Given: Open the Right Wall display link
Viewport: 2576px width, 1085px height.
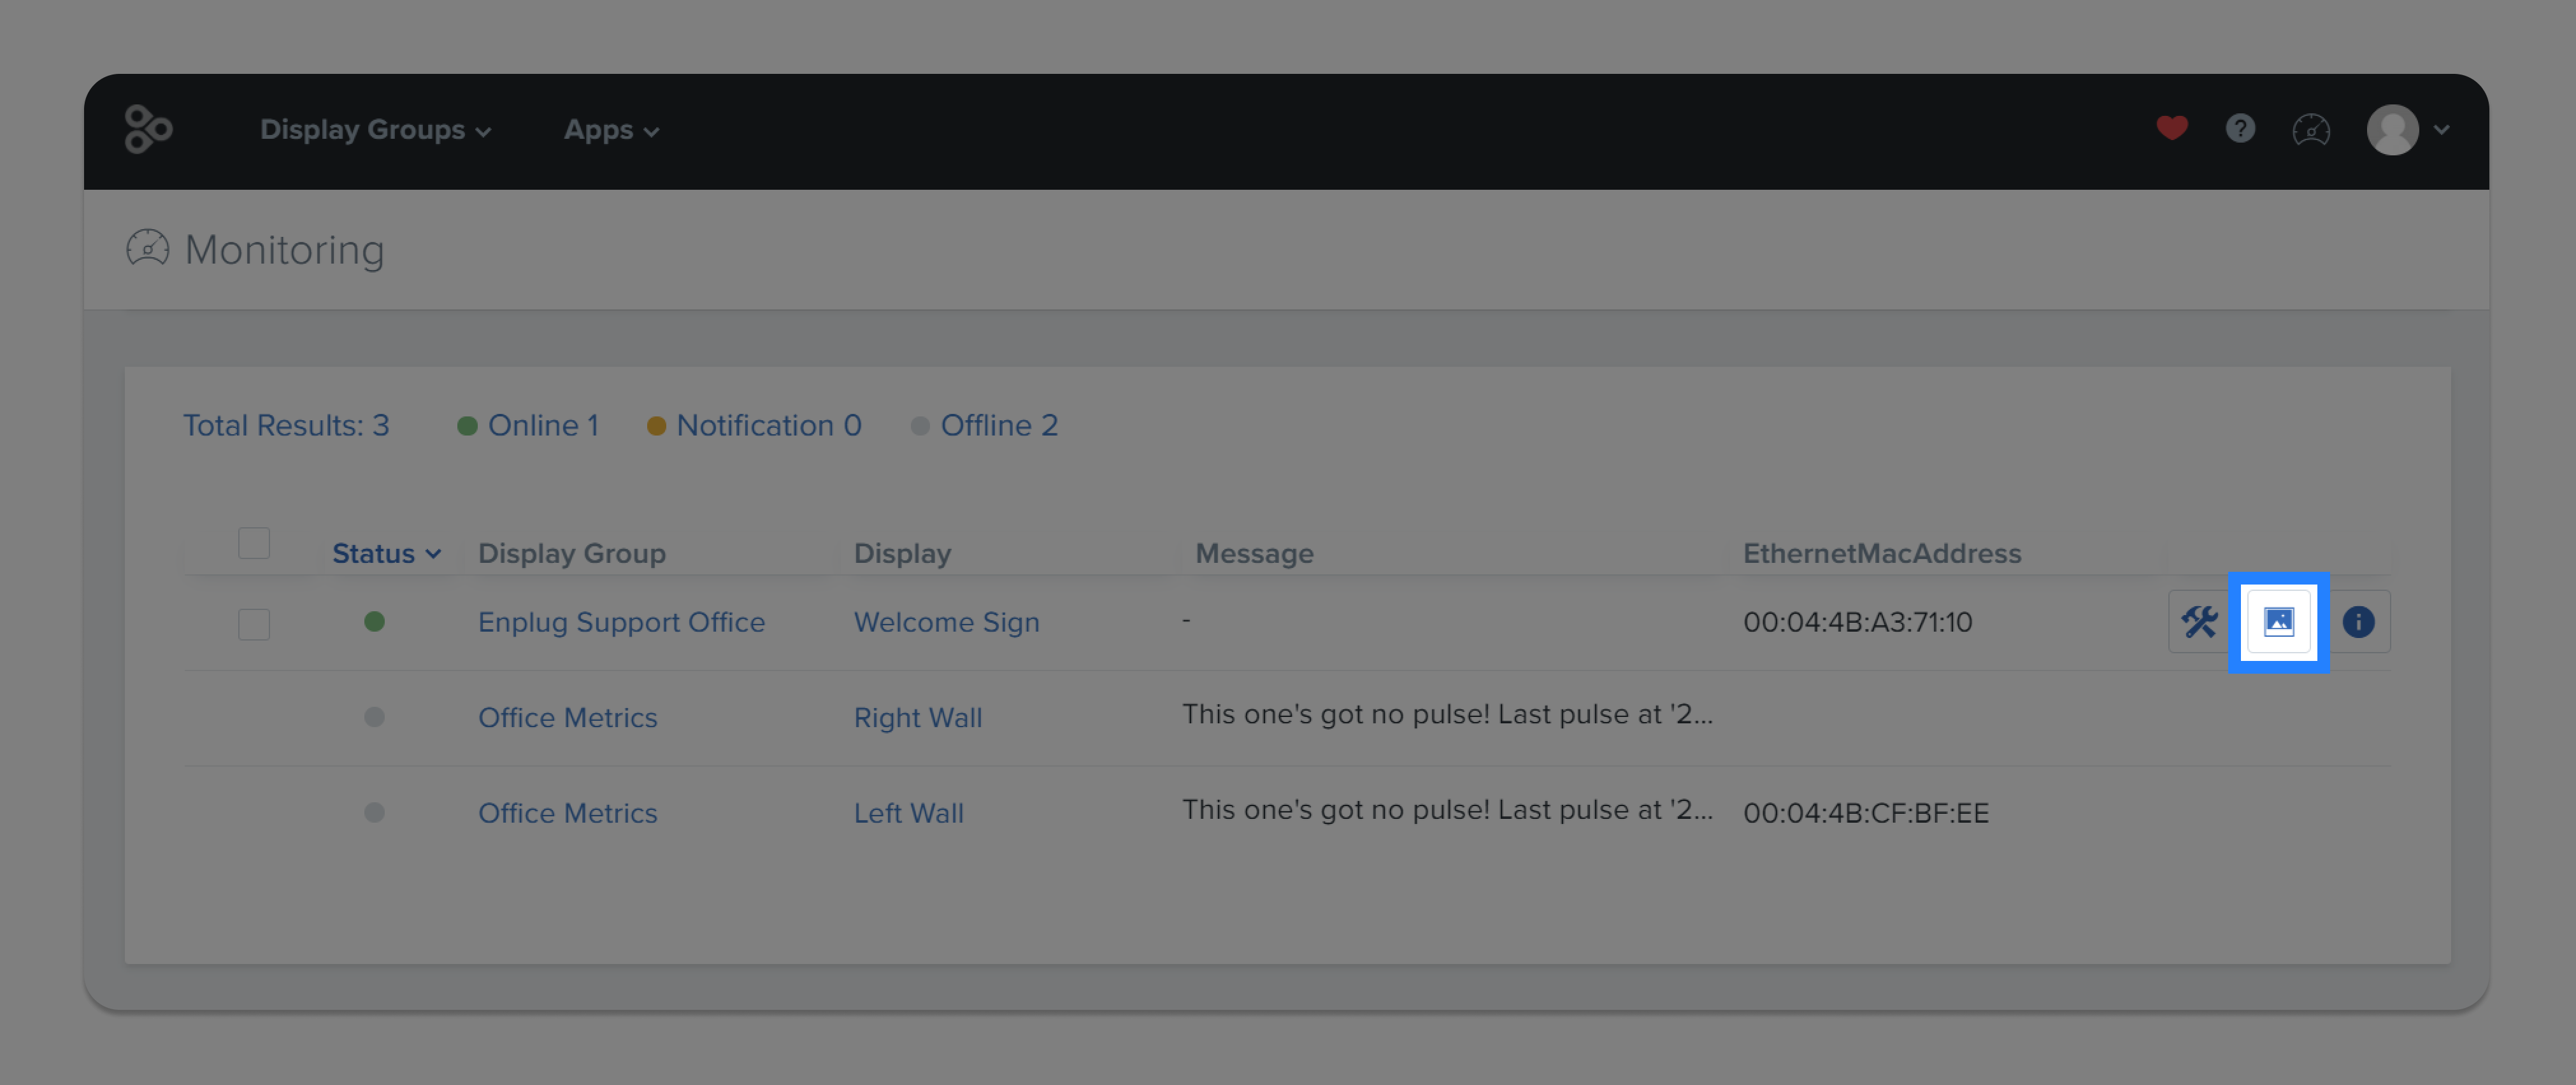Looking at the screenshot, I should (917, 717).
